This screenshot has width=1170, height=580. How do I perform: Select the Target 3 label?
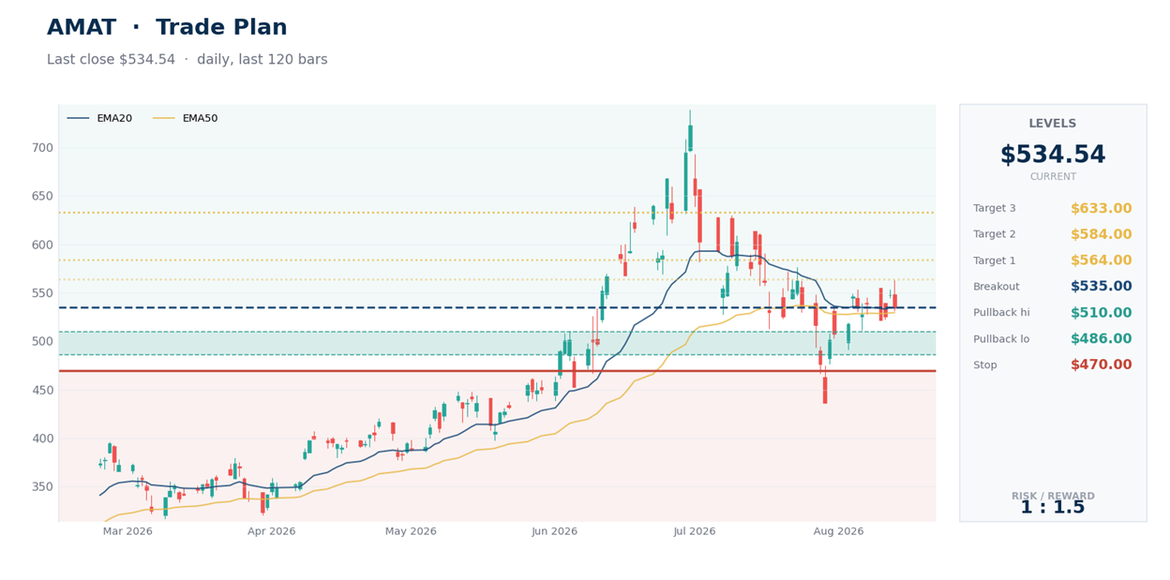pyautogui.click(x=995, y=208)
